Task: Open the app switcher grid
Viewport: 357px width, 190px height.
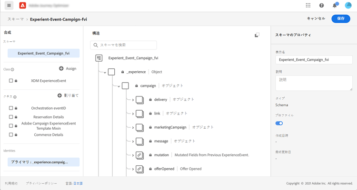Action: [x=308, y=6]
